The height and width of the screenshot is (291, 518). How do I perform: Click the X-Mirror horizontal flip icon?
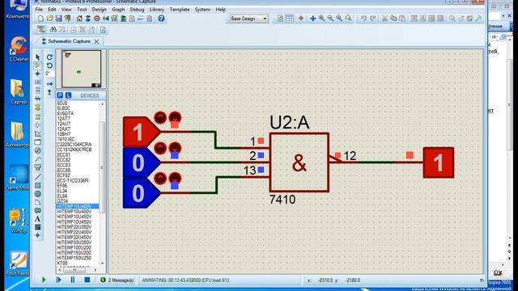coord(49,84)
